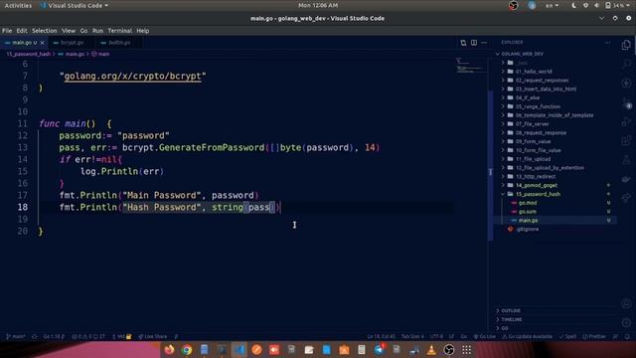This screenshot has height=358, width=636.
Task: Click Live Share in status bar
Action: 152,336
